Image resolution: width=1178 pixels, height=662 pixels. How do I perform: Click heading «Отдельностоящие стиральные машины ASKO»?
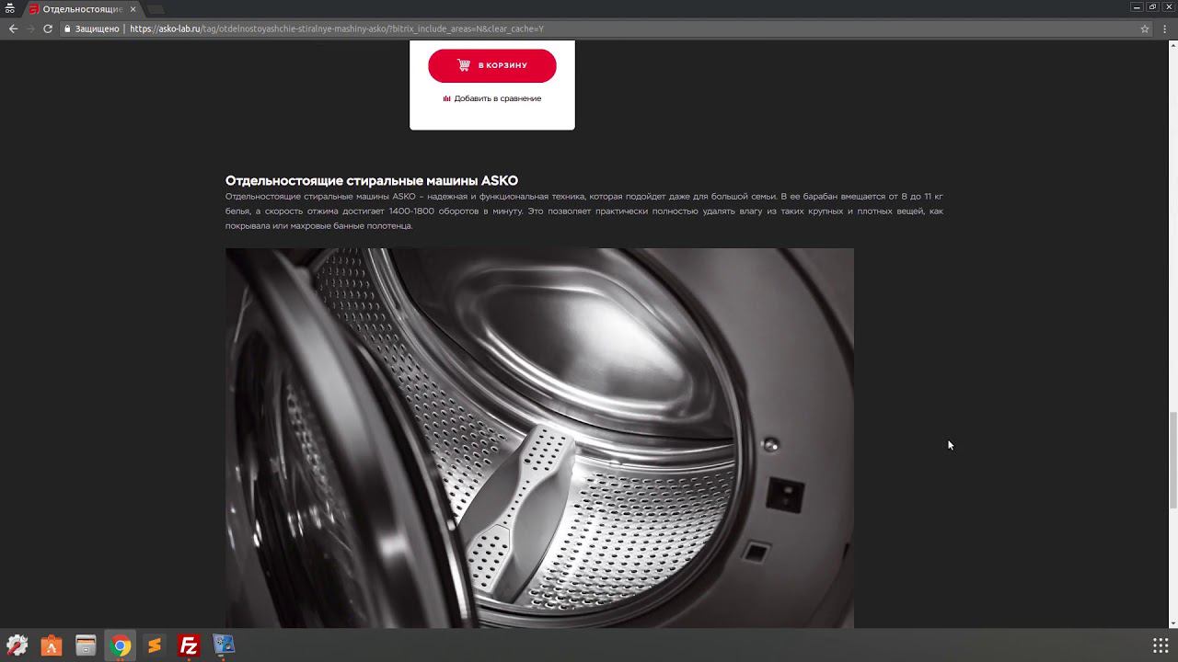pyautogui.click(x=372, y=180)
